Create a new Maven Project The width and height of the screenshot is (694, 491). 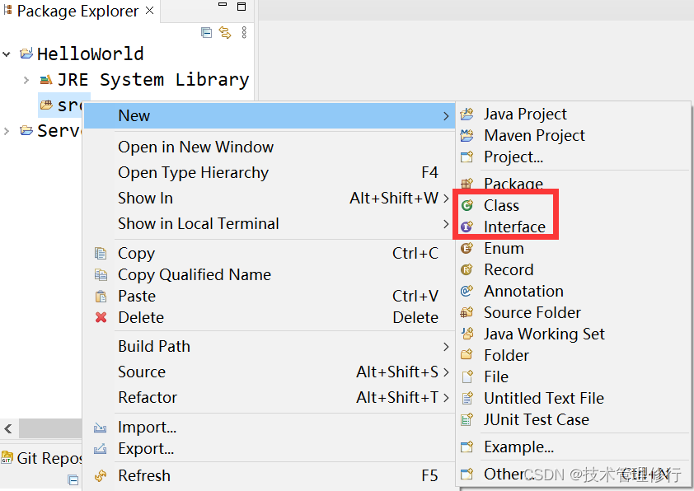tap(573, 135)
